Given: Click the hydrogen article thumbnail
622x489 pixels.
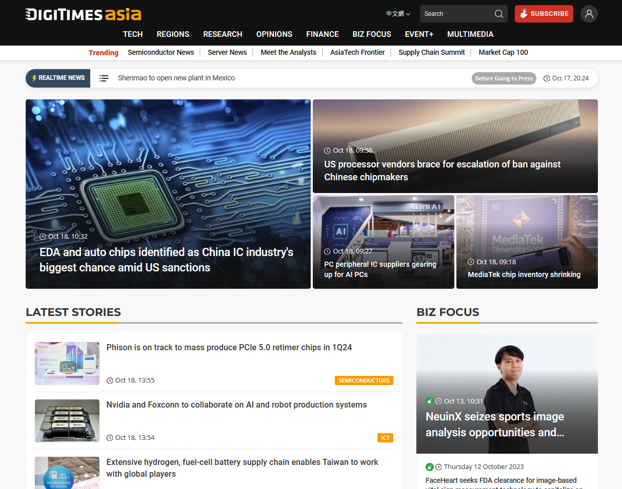Looking at the screenshot, I should [x=67, y=473].
